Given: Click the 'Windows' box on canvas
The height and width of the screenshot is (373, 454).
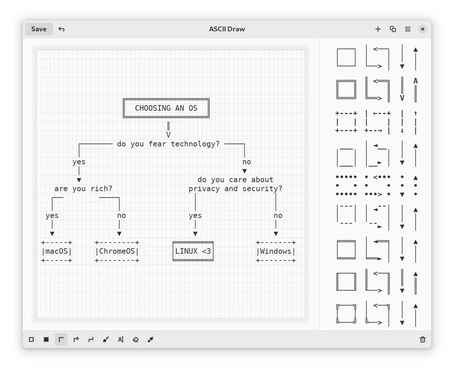Looking at the screenshot, I should tap(276, 251).
